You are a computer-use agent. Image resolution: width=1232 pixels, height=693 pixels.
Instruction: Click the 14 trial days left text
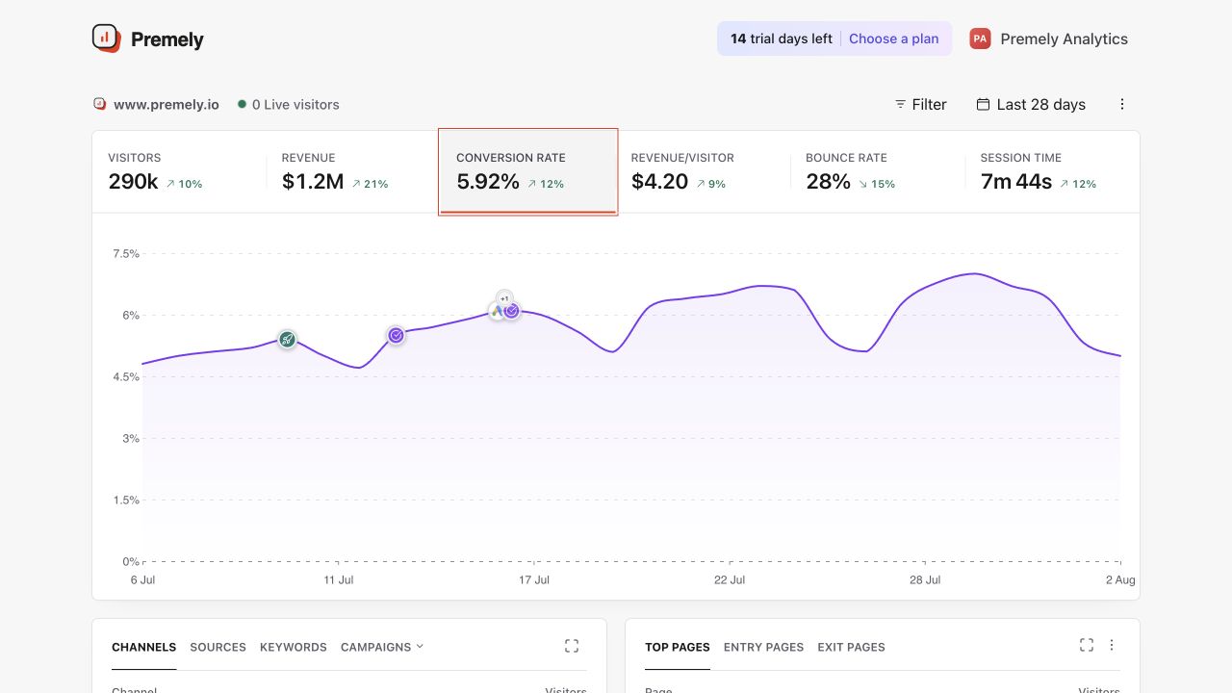point(782,38)
